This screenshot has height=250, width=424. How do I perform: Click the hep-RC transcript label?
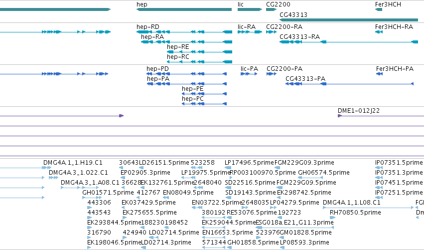[x=178, y=57]
